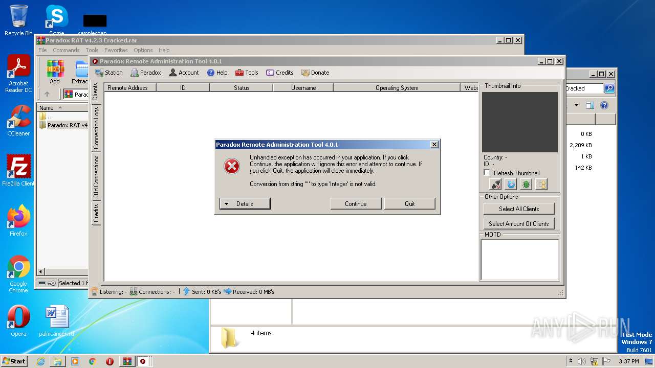Expand the Details dropdown in error dialog
The image size is (655, 368).
[245, 203]
